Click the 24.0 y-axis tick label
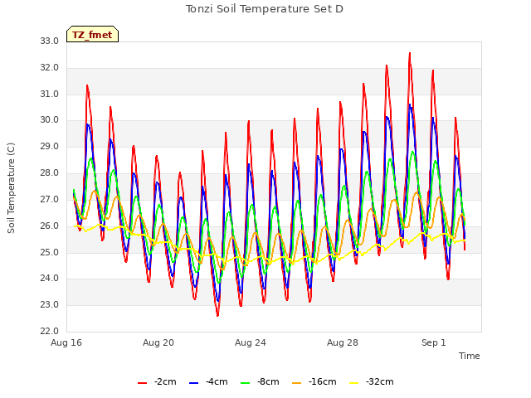The width and height of the screenshot is (531, 398). [50, 279]
